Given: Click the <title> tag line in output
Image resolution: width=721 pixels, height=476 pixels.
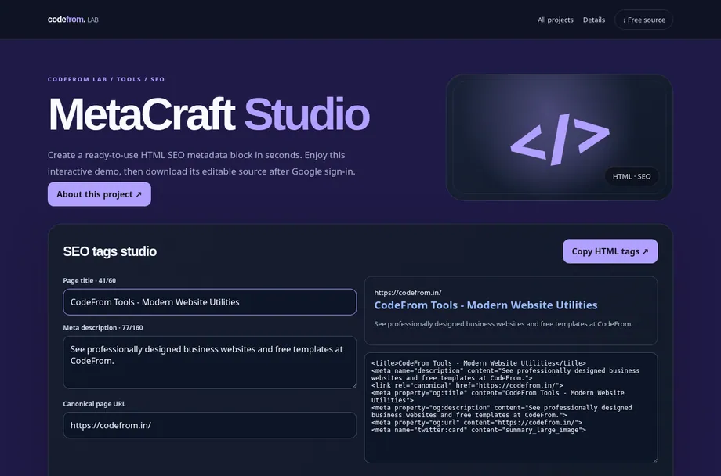Looking at the screenshot, I should click(479, 363).
